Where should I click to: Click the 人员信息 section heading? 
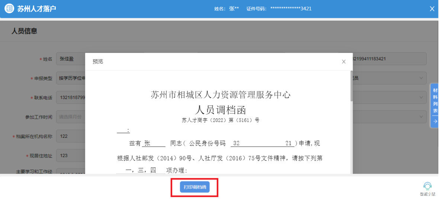click(x=24, y=31)
